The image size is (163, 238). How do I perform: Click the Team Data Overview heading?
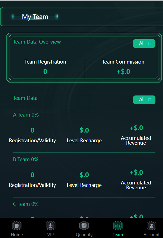click(37, 42)
